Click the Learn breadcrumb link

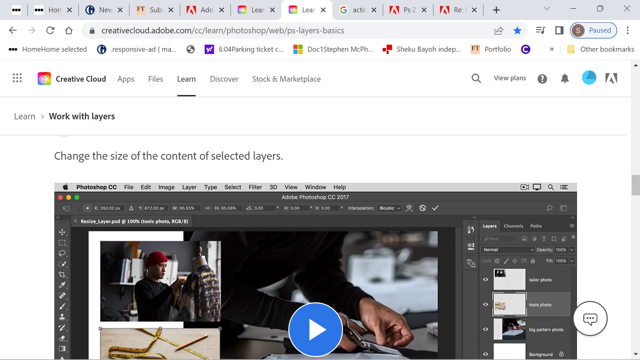[x=25, y=116]
